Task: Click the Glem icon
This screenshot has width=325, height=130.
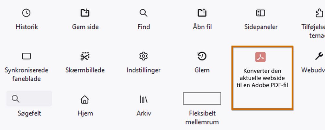Action: (202, 56)
